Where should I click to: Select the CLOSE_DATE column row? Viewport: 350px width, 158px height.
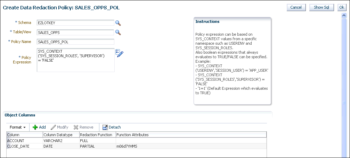point(24,146)
